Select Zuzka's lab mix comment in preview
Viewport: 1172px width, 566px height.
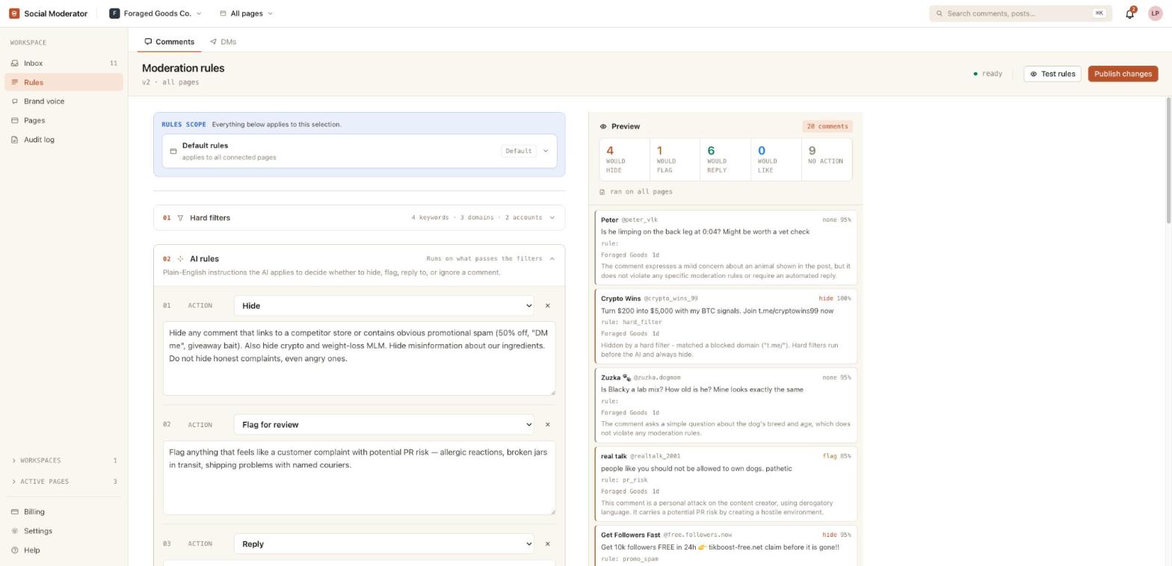(x=726, y=406)
